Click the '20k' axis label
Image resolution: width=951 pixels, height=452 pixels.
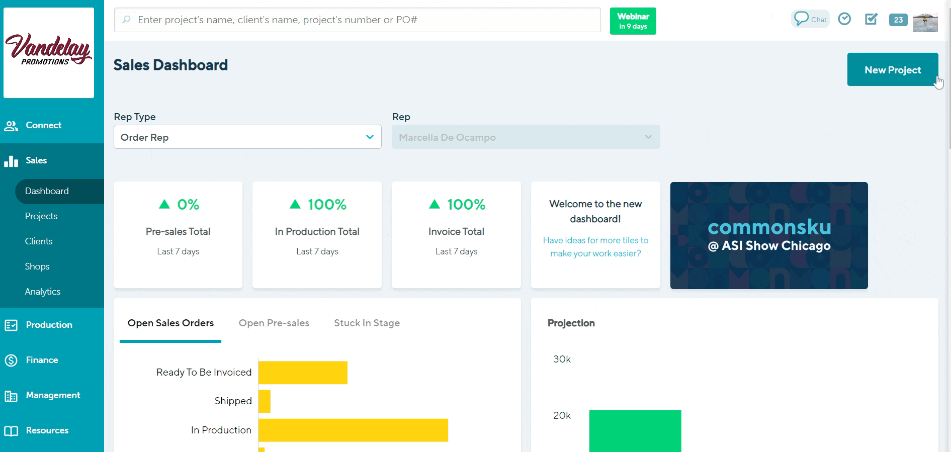tap(562, 416)
